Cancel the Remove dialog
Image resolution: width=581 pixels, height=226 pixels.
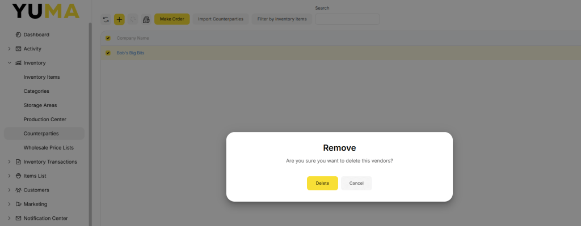click(x=356, y=183)
